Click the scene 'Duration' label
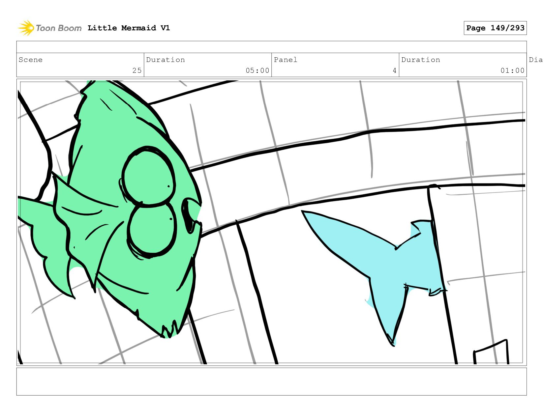This screenshot has height=420, width=544. (166, 60)
